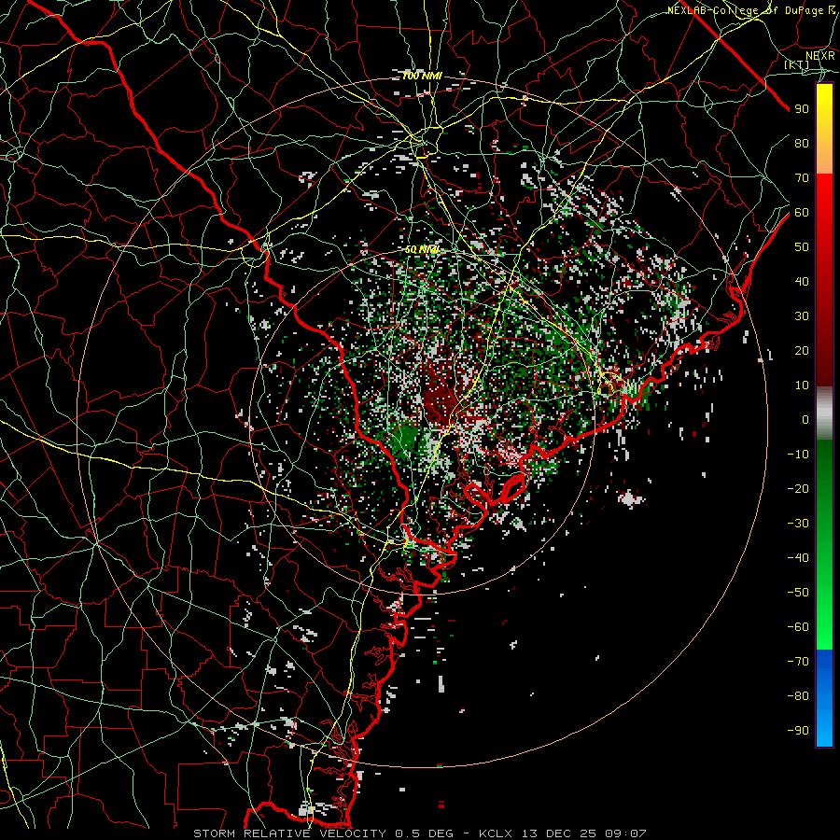Select the positive 80 value on velocity scale
This screenshot has height=840, width=840.
click(802, 144)
